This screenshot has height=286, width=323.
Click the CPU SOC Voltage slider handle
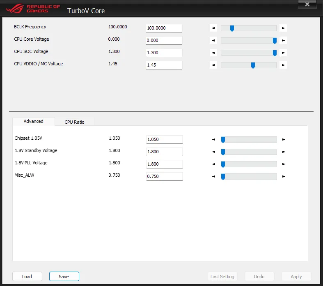[275, 53]
